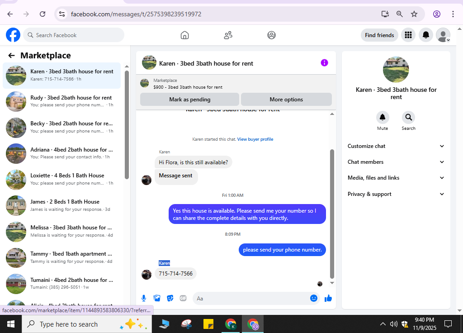This screenshot has width=463, height=333.
Task: Open the Facebook menu grid icon
Action: pos(408,35)
